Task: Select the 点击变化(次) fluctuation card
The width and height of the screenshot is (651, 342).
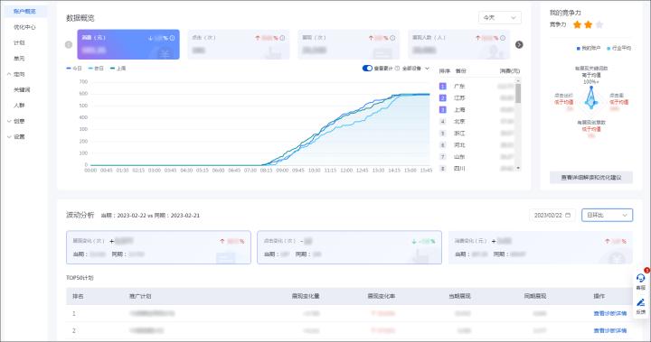Action: [350, 247]
